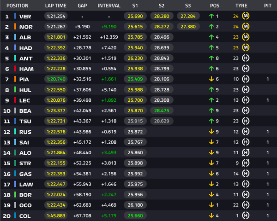Click BEA's green 28.475 sector two time

[162, 110]
